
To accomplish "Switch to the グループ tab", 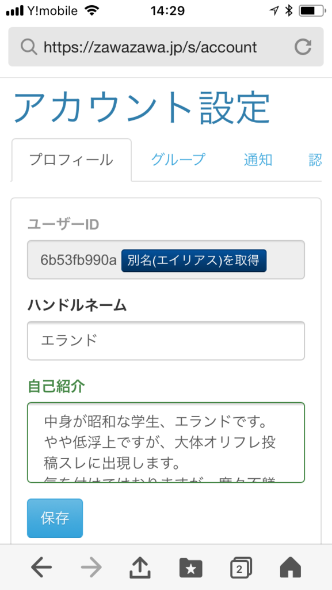I will point(178,160).
